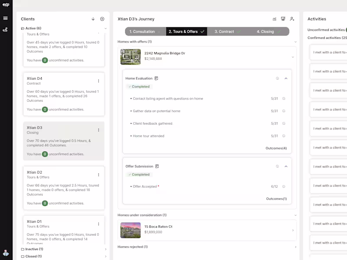
Task: Open the Home Evaluation notes icon
Action: pos(157,78)
